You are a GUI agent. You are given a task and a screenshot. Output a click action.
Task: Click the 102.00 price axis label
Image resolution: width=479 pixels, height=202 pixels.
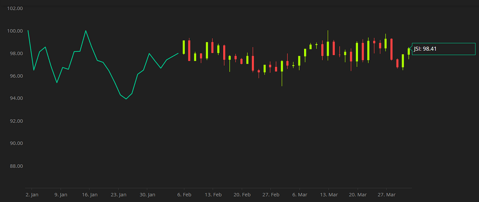point(15,8)
